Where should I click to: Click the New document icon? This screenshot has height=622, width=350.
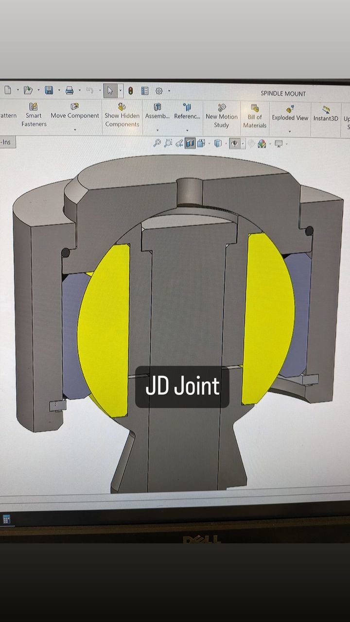click(x=7, y=90)
